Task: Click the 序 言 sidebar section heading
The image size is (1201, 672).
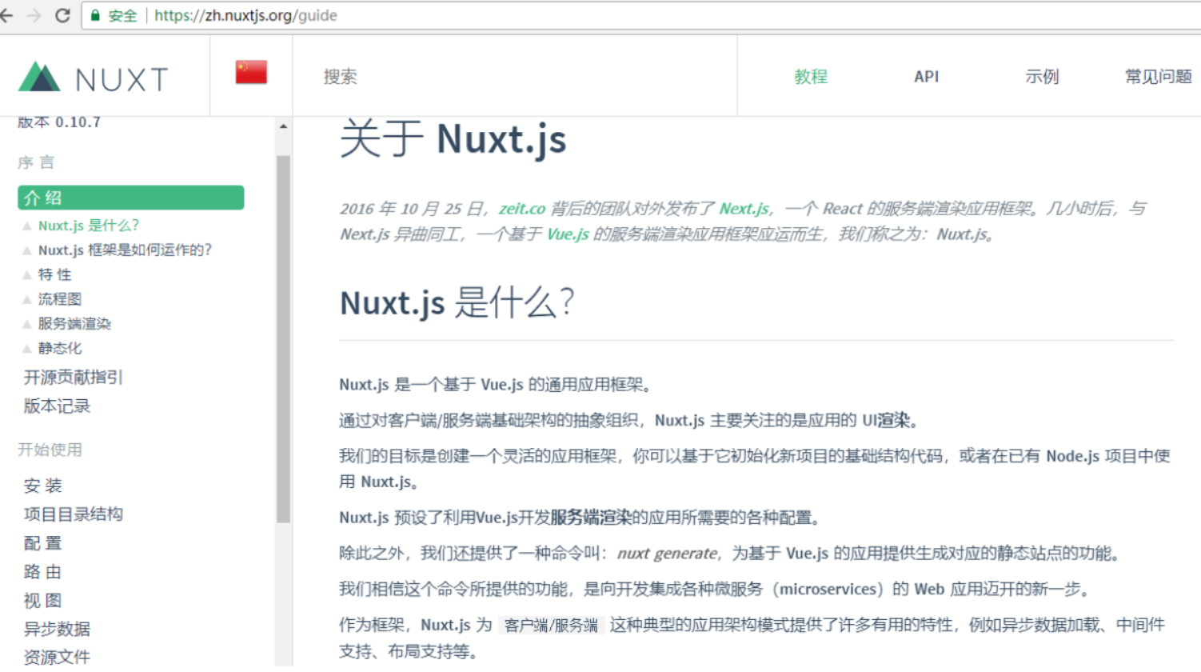Action: click(x=36, y=162)
